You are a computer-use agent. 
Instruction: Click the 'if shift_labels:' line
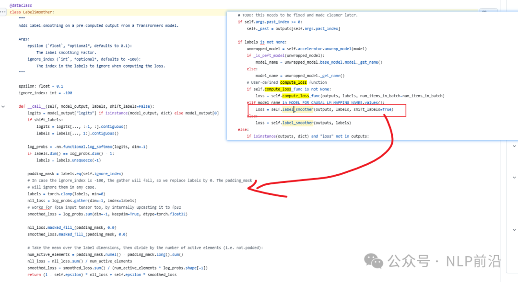45,120
